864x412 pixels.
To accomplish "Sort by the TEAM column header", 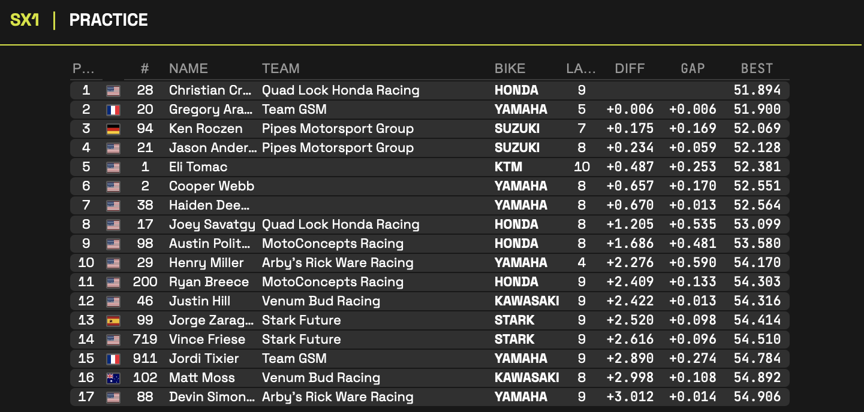I will (x=281, y=68).
